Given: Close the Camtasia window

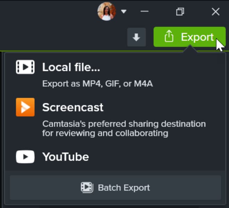Looking at the screenshot, I should click(x=215, y=11).
